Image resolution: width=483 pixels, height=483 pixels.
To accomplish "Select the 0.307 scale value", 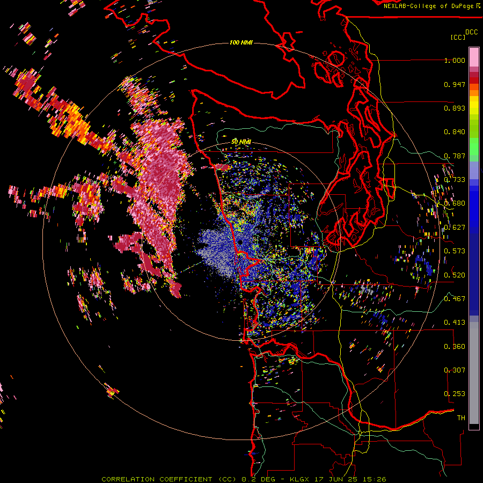I will (455, 370).
